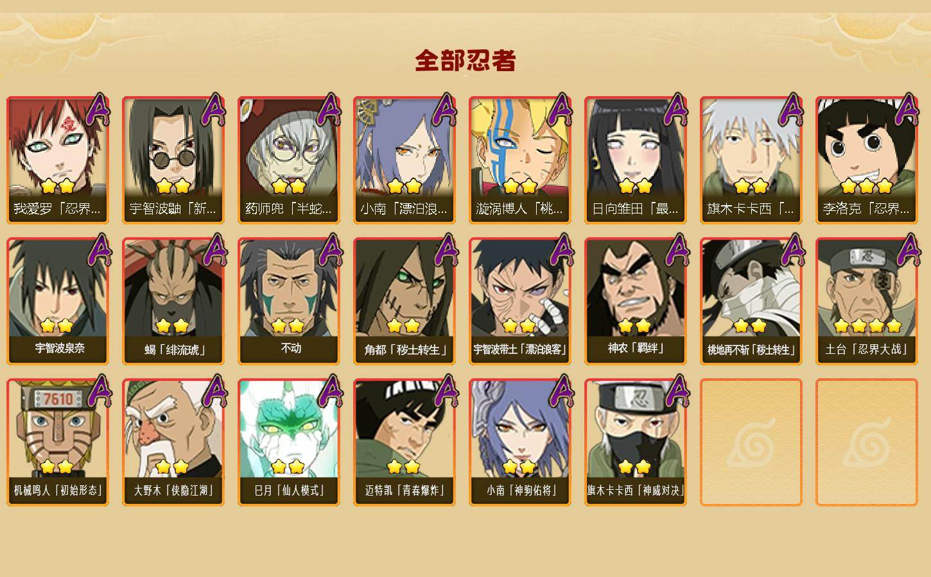Choose the 巳月「仙人模式」card
931x577 pixels.
coord(289,442)
